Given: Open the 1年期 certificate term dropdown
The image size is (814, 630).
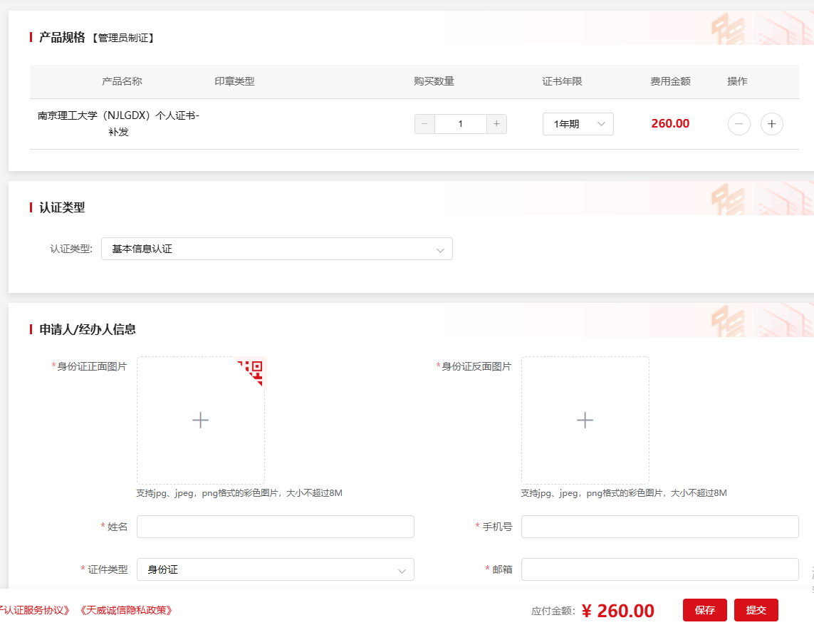Looking at the screenshot, I should (578, 124).
